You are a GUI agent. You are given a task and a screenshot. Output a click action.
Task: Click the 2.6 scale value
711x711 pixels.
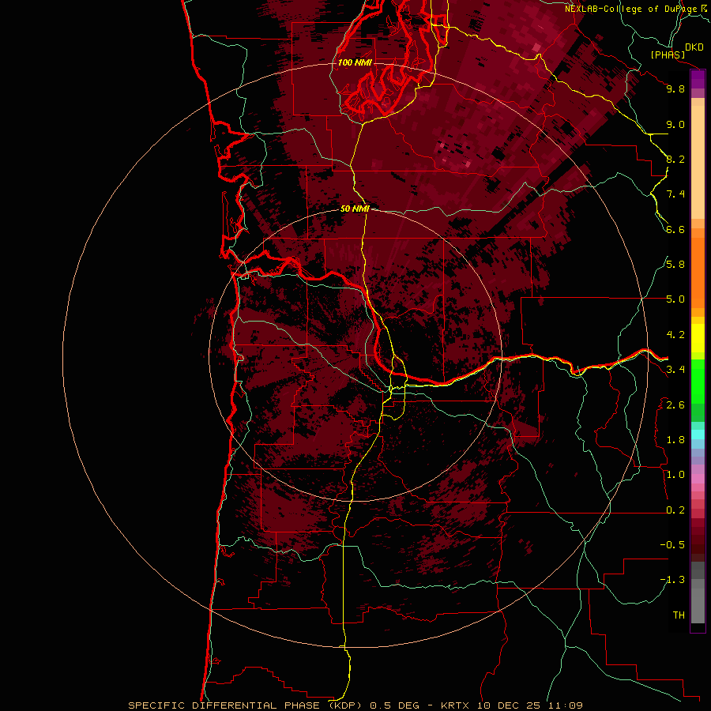point(675,405)
